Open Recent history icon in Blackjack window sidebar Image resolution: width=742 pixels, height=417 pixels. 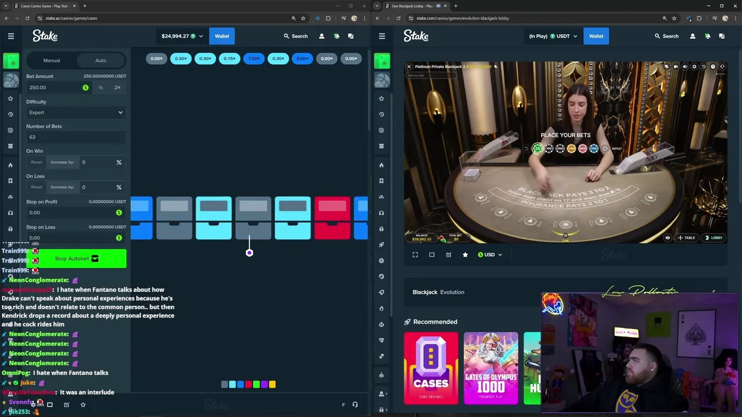coord(381,114)
